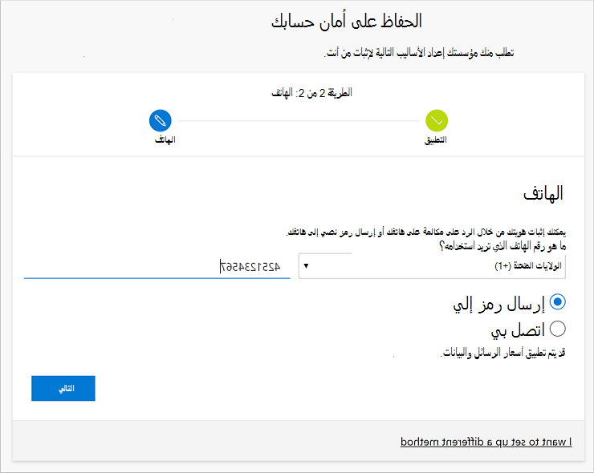Click the "الطريقة 2 من 2: الهاتف" heading
The height and width of the screenshot is (473, 594).
pyautogui.click(x=311, y=93)
